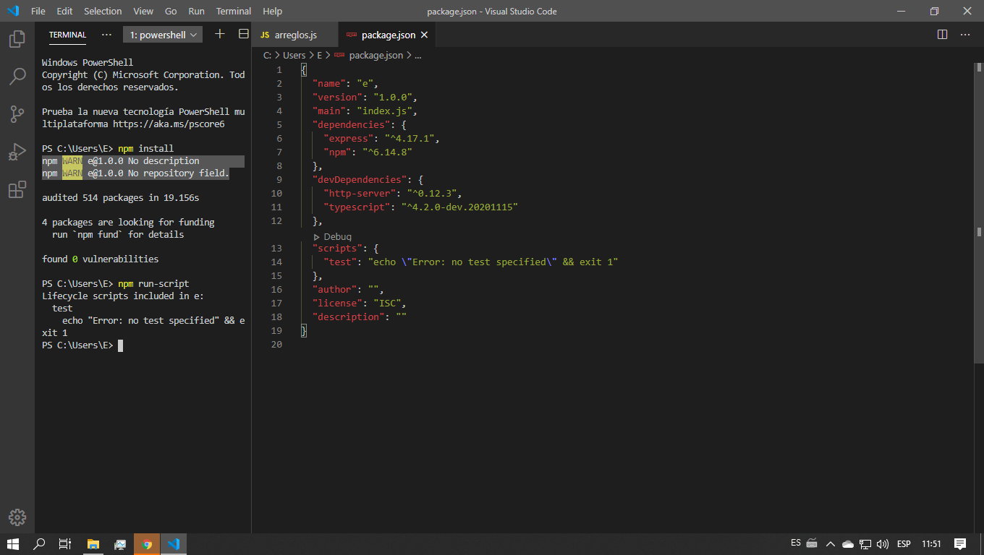Open the Edit menu
The image size is (984, 555).
64,11
